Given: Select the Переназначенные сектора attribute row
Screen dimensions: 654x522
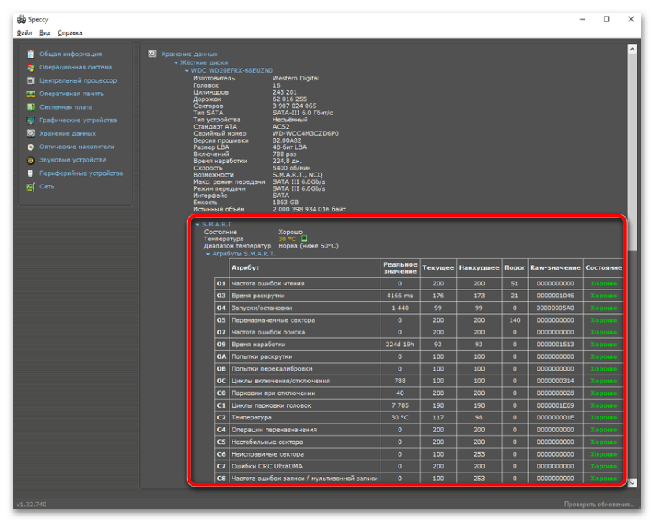Looking at the screenshot, I should [x=419, y=320].
